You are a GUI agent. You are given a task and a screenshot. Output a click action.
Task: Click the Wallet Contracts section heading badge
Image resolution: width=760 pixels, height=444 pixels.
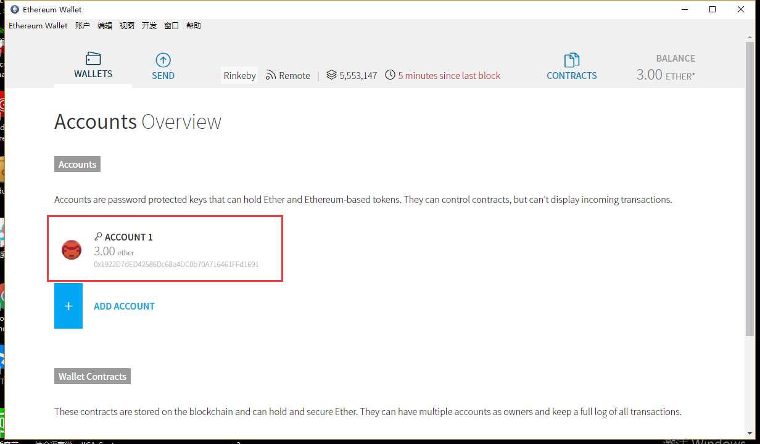tap(93, 376)
